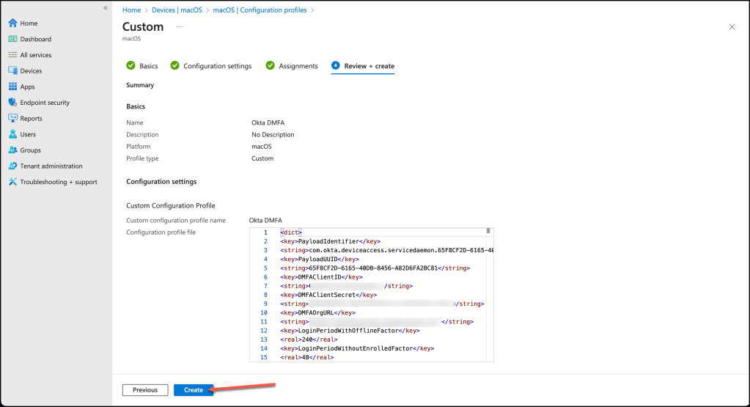The height and width of the screenshot is (407, 750).
Task: Switch to Configuration settings step
Action: coord(211,66)
